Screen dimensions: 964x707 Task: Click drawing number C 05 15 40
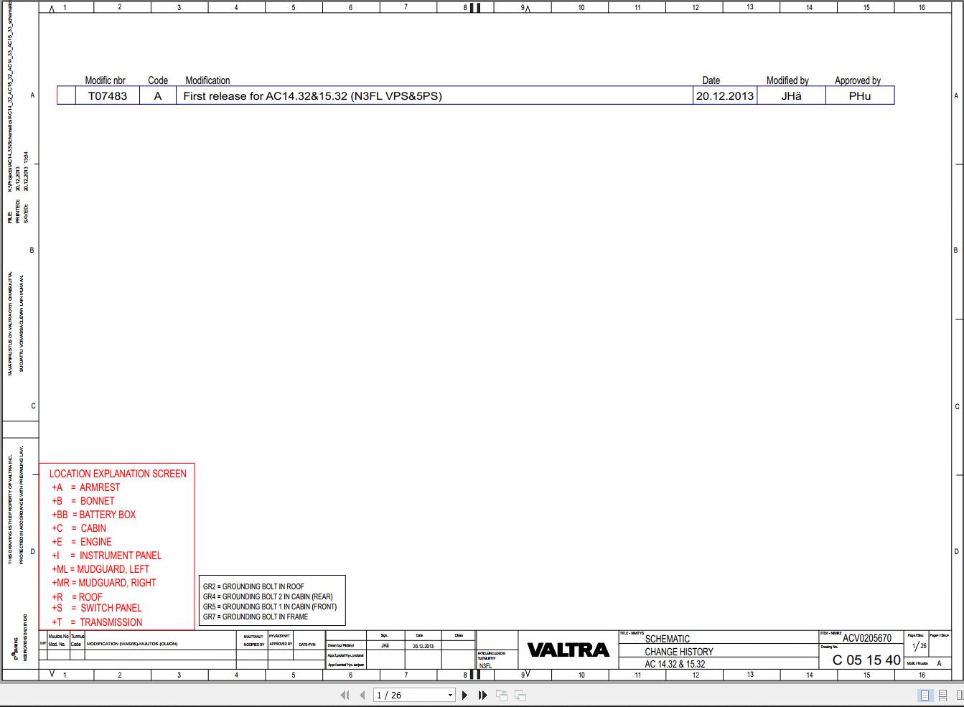pos(866,660)
